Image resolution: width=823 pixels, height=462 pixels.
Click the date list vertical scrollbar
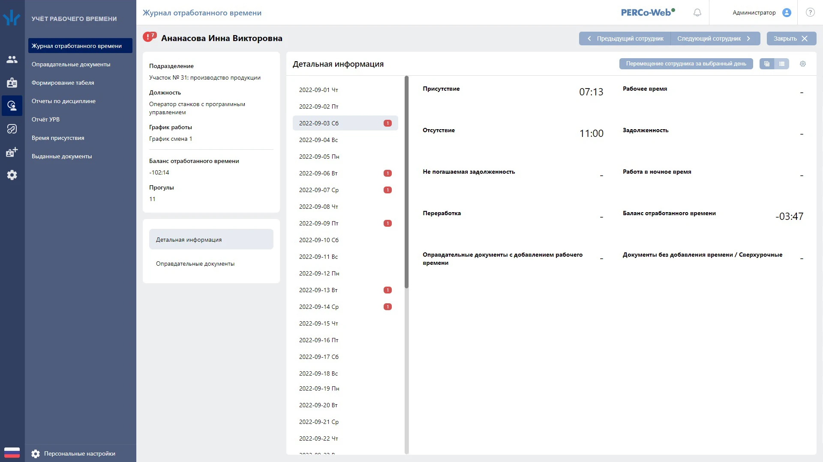[406, 182]
